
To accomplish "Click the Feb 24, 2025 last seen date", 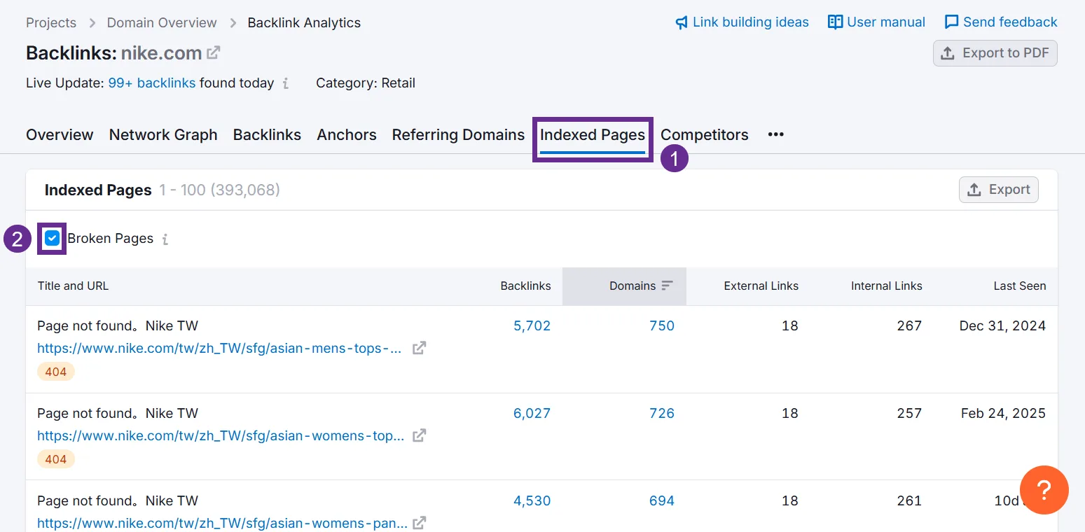I will 1003,413.
